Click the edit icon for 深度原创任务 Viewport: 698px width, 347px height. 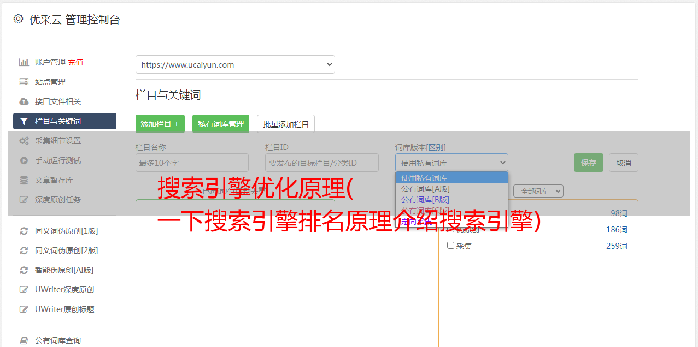[24, 200]
